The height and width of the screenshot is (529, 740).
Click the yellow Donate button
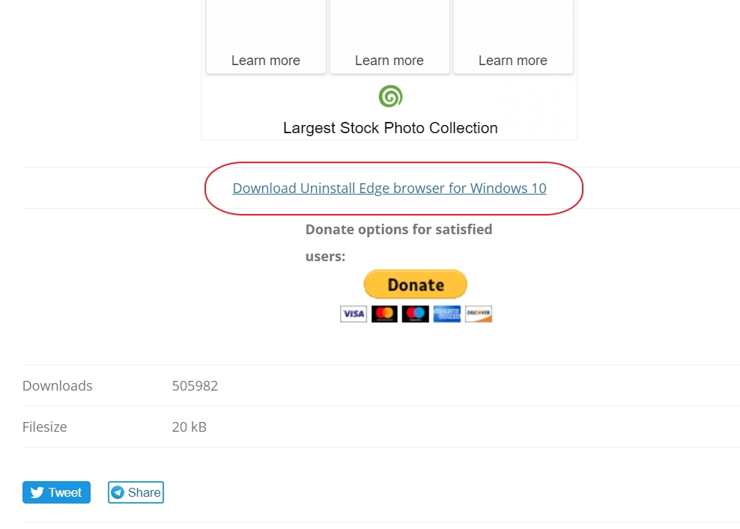point(415,284)
